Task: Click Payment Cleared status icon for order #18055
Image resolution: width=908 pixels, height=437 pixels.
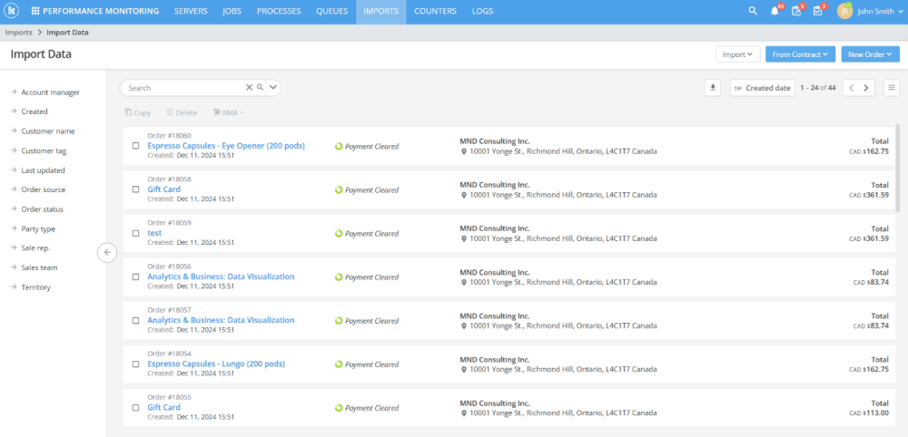Action: click(339, 407)
